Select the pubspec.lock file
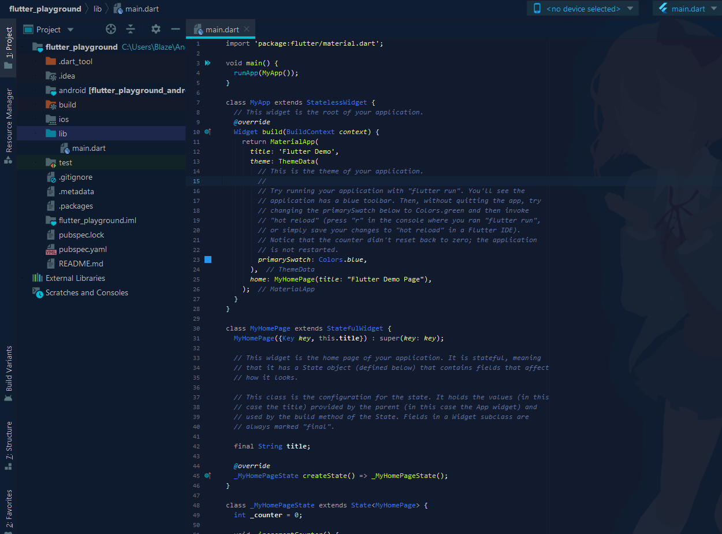 [x=83, y=235]
